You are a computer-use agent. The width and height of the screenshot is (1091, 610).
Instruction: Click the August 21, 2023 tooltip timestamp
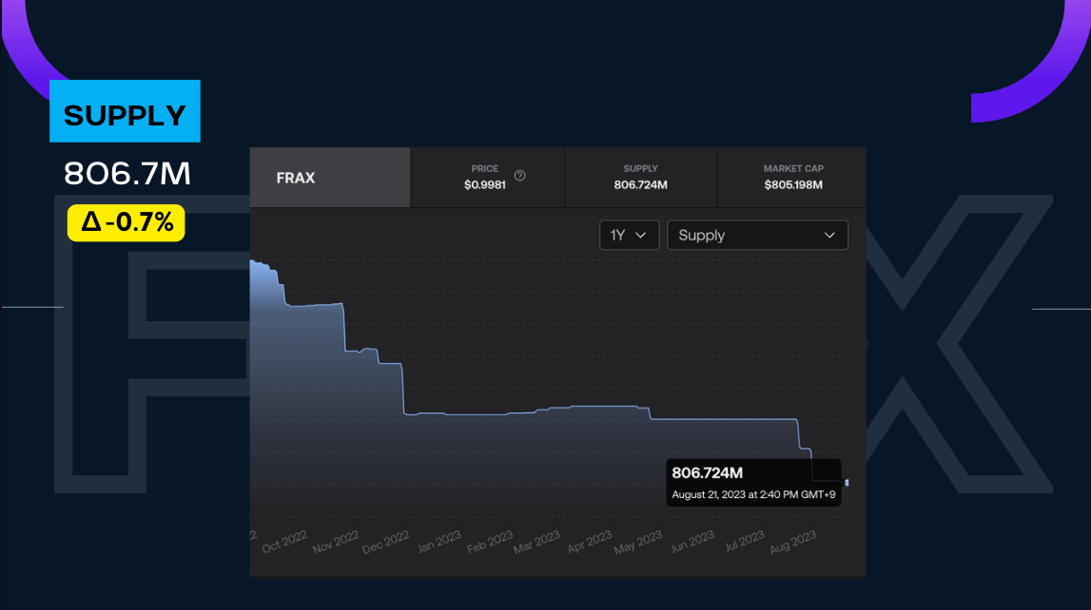751,494
